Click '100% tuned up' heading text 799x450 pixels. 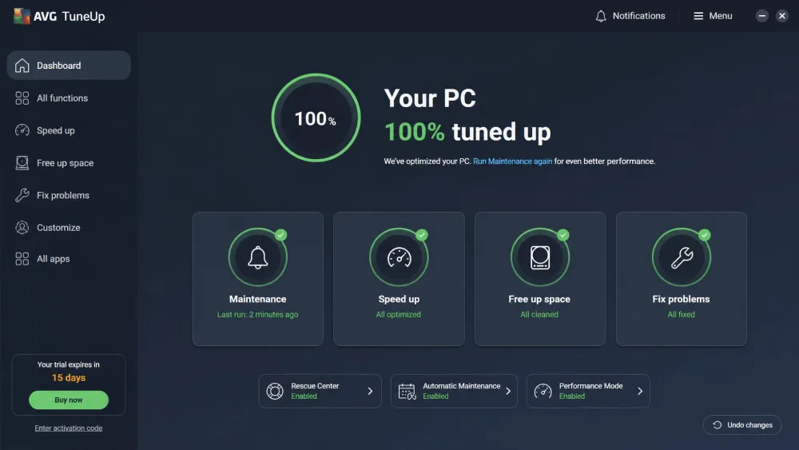[x=467, y=132]
